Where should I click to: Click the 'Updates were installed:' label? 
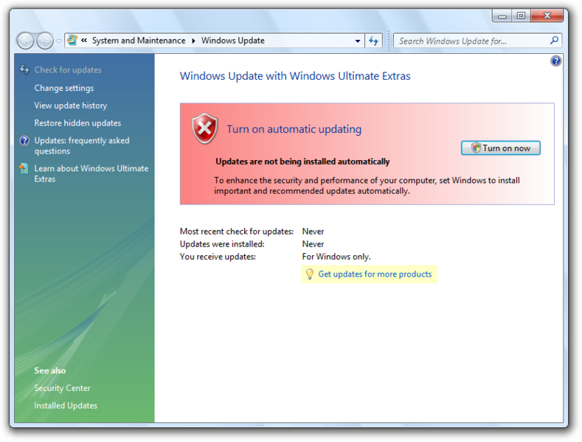point(222,244)
